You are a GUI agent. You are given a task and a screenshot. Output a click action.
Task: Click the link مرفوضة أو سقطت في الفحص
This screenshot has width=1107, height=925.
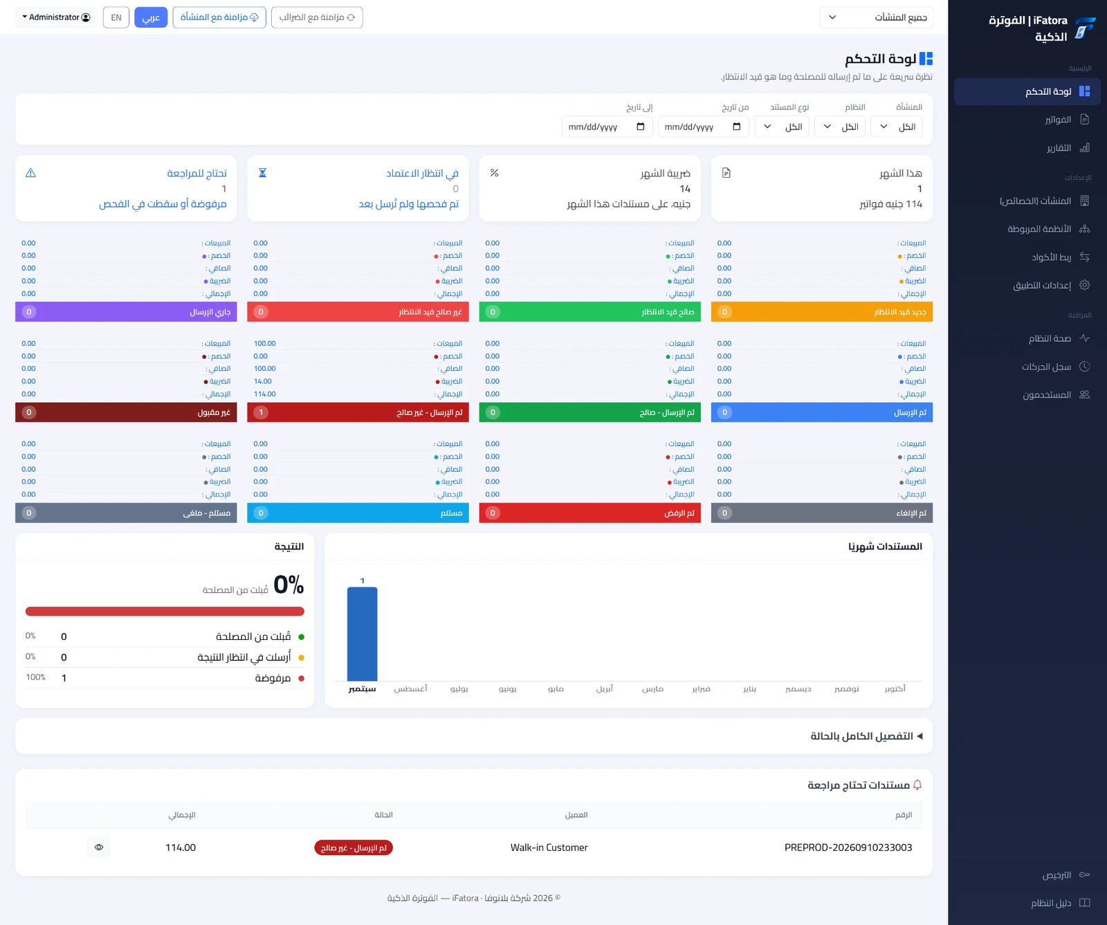coord(163,204)
